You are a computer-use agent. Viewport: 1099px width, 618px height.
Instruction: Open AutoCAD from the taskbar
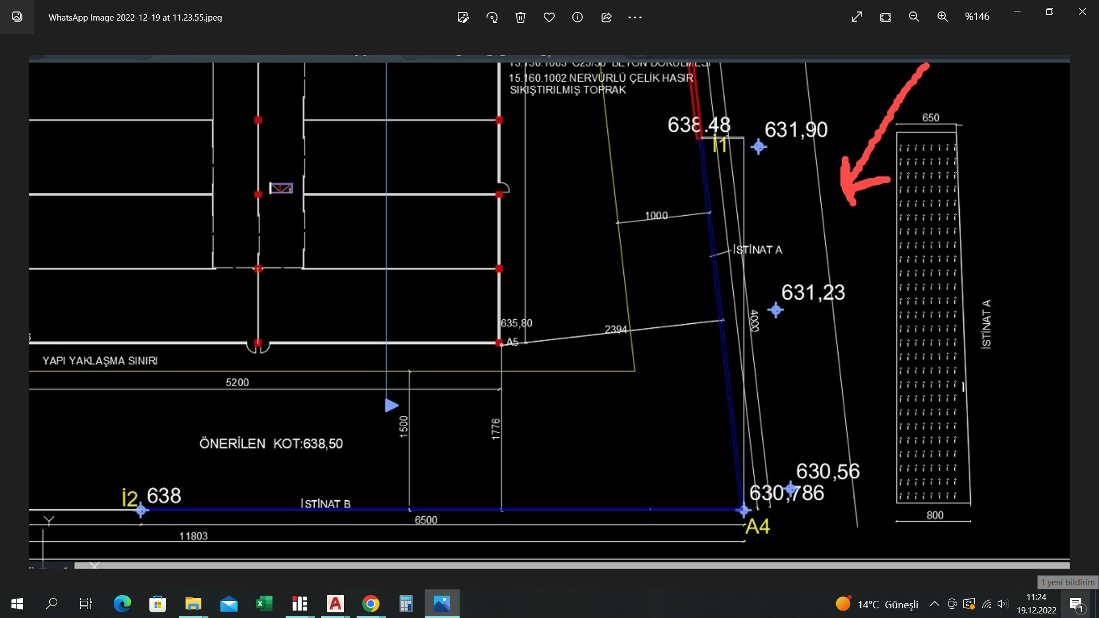pos(335,604)
